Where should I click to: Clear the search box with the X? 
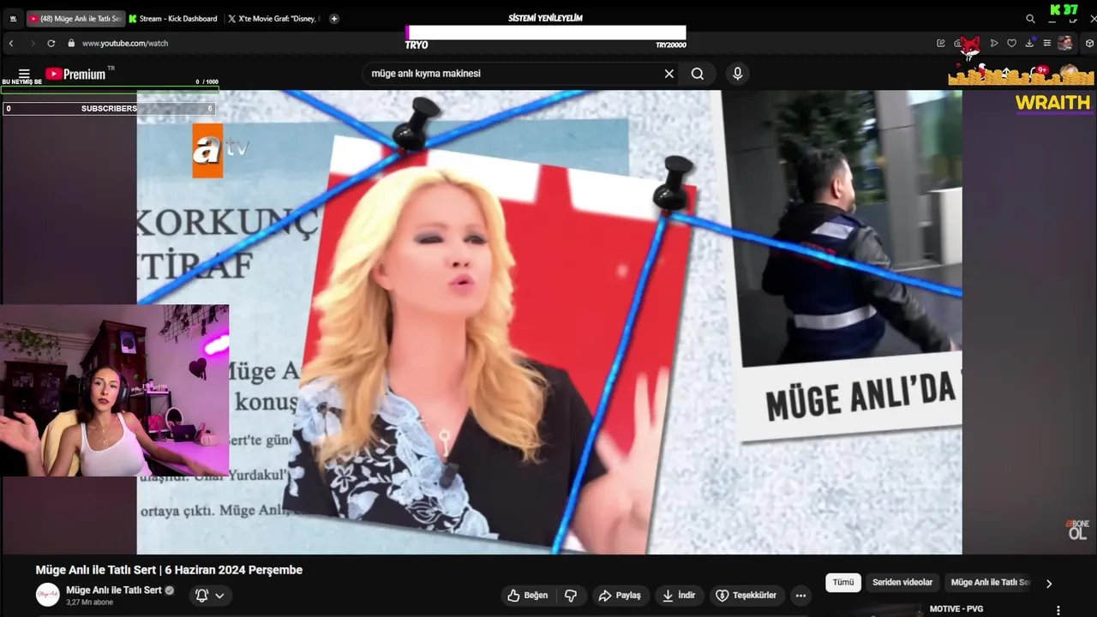669,74
